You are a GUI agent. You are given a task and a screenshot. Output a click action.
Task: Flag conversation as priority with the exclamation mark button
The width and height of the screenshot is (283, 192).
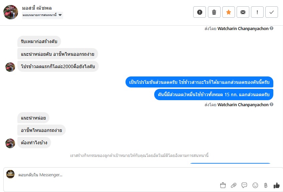click(257, 12)
